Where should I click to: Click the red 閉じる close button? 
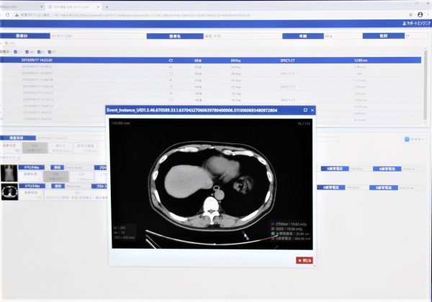(305, 259)
